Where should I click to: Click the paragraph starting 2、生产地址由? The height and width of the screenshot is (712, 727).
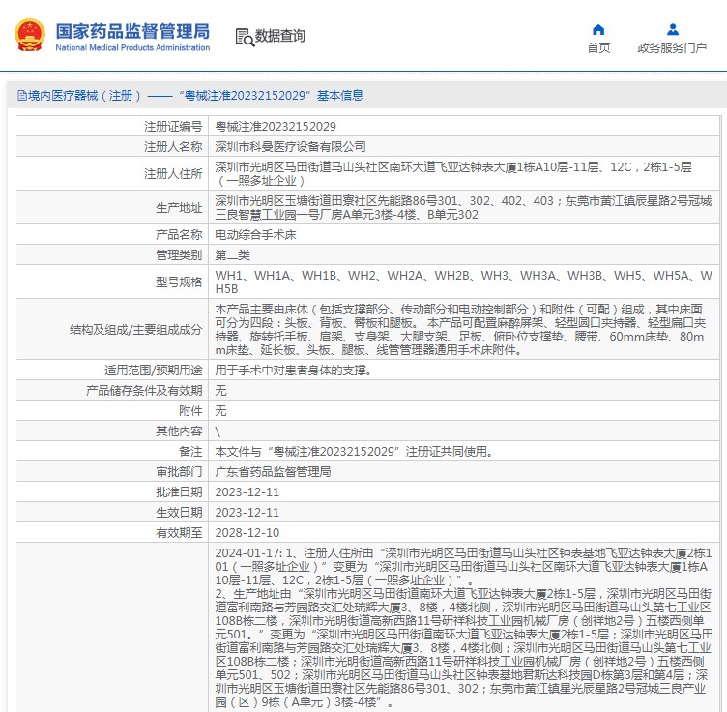463,648
